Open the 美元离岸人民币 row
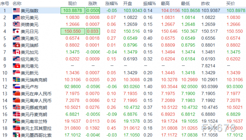 (x=123, y=101)
